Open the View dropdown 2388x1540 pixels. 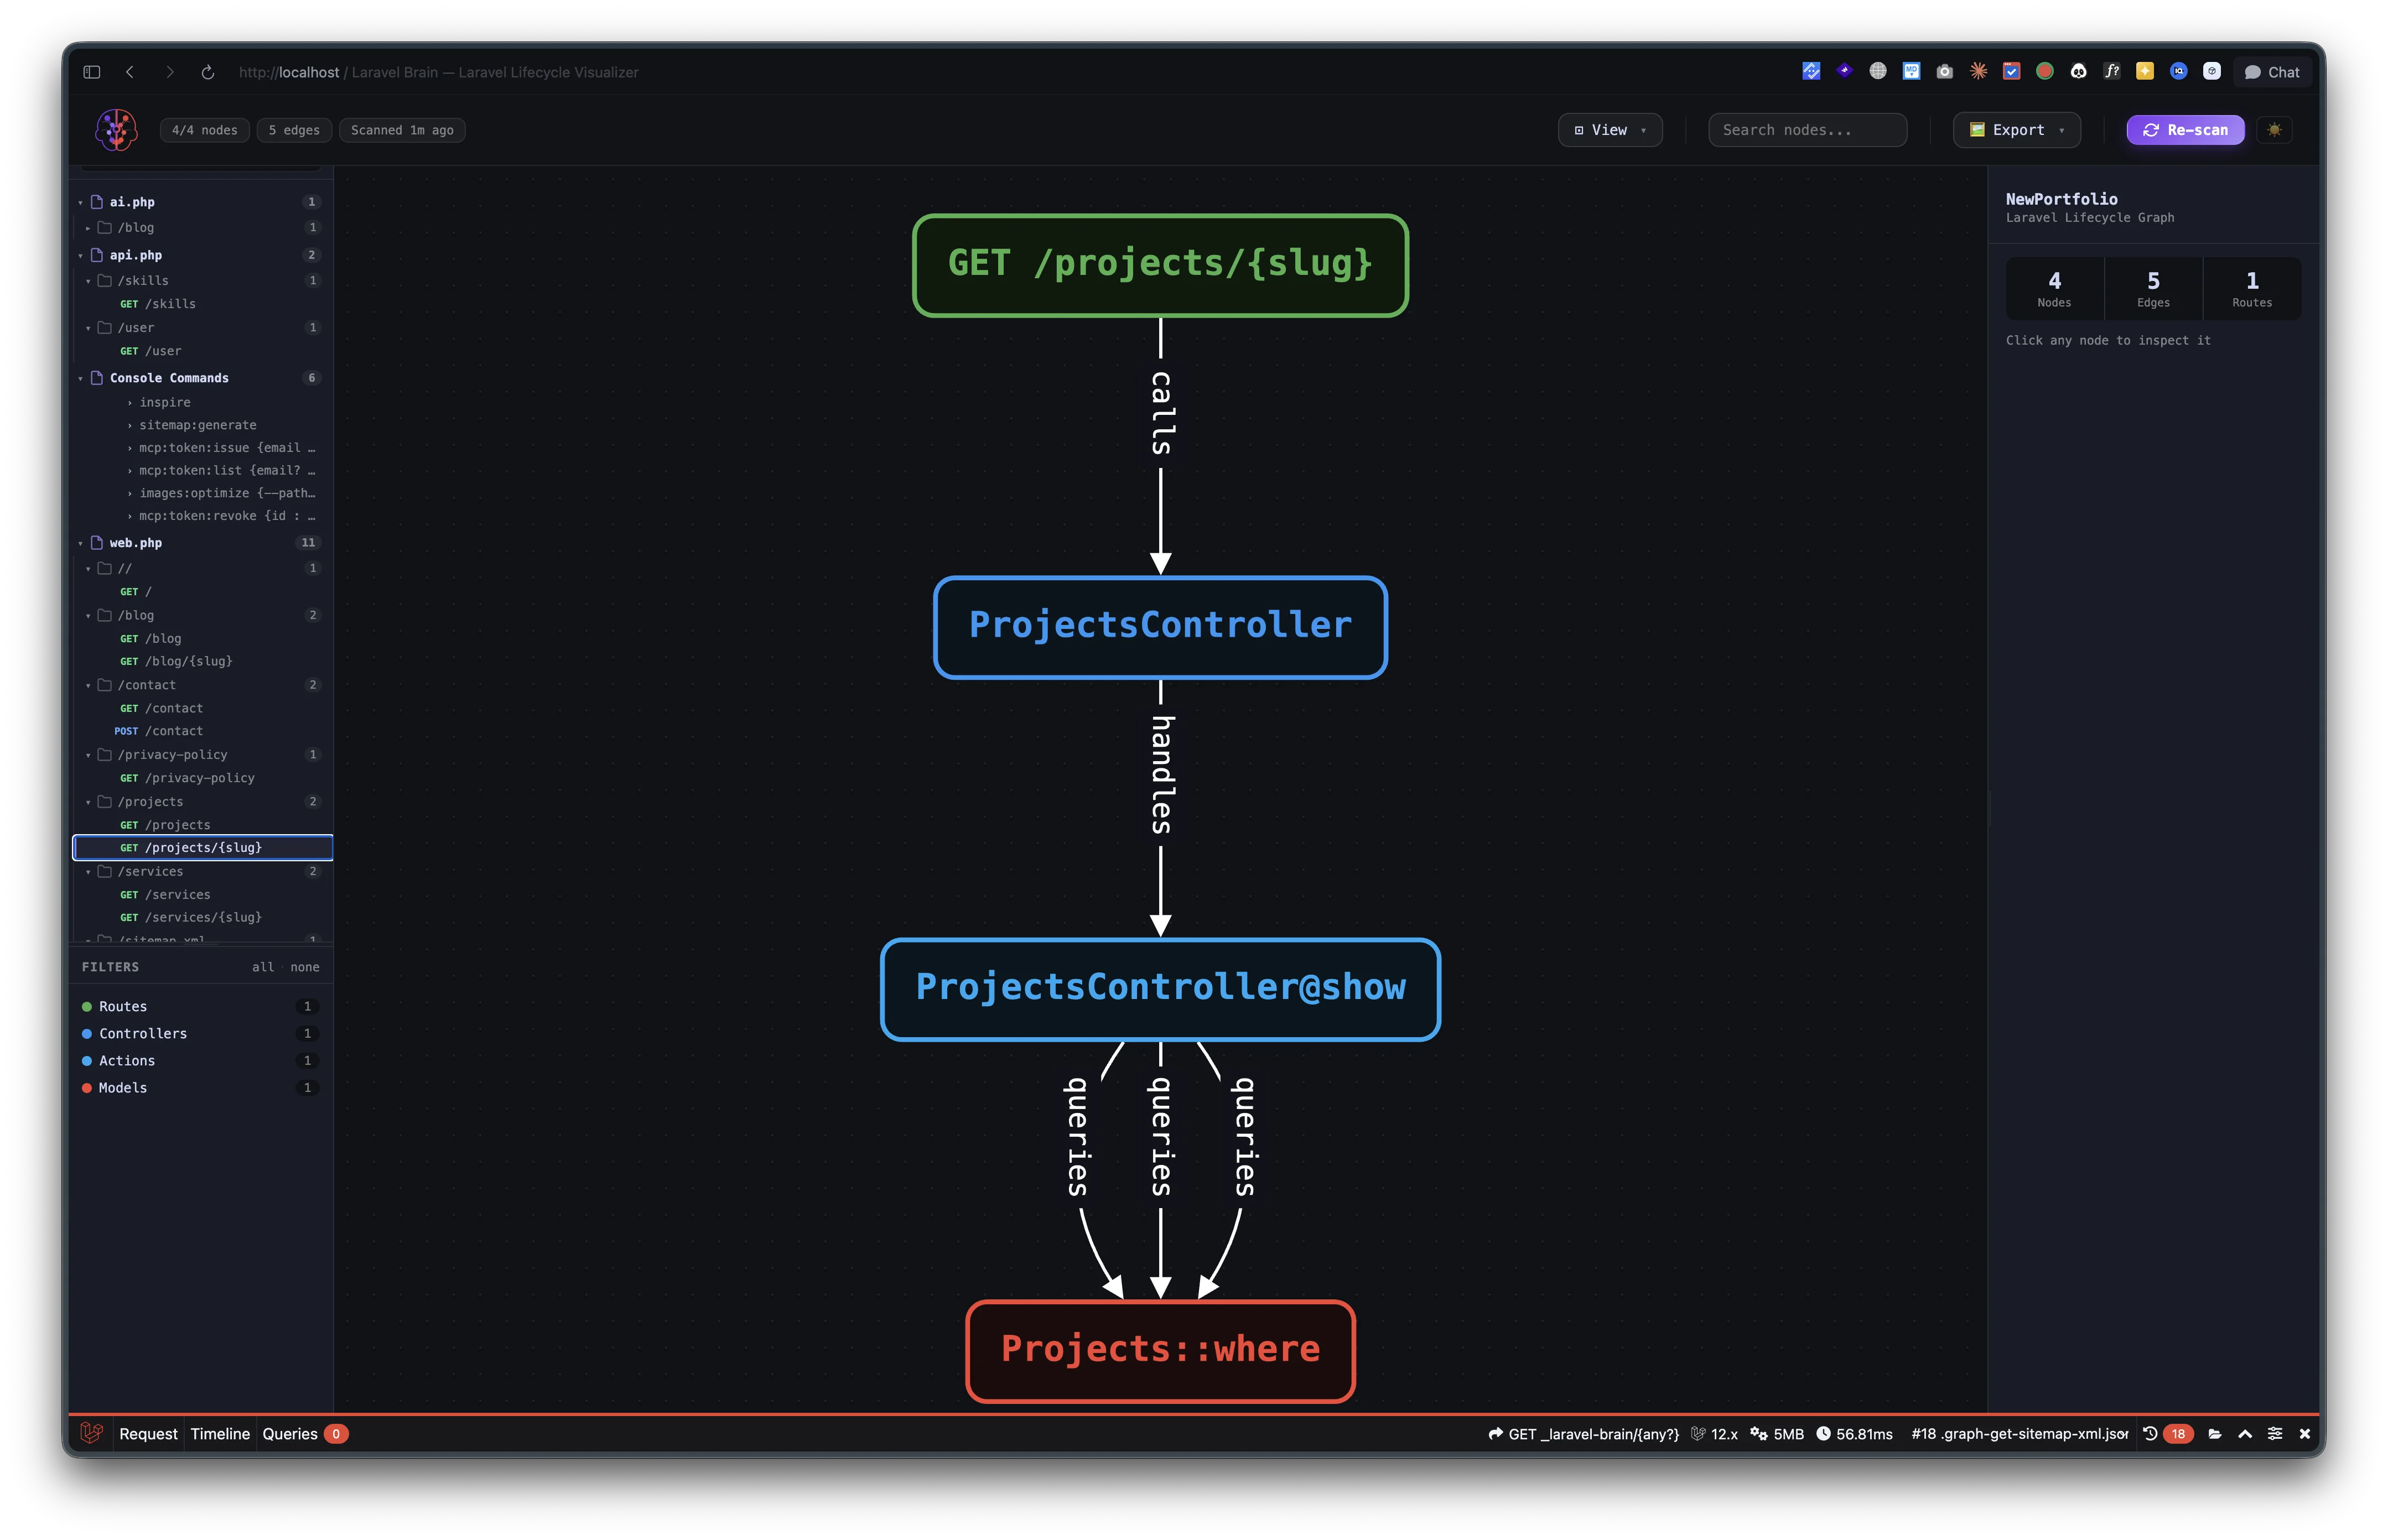tap(1610, 130)
